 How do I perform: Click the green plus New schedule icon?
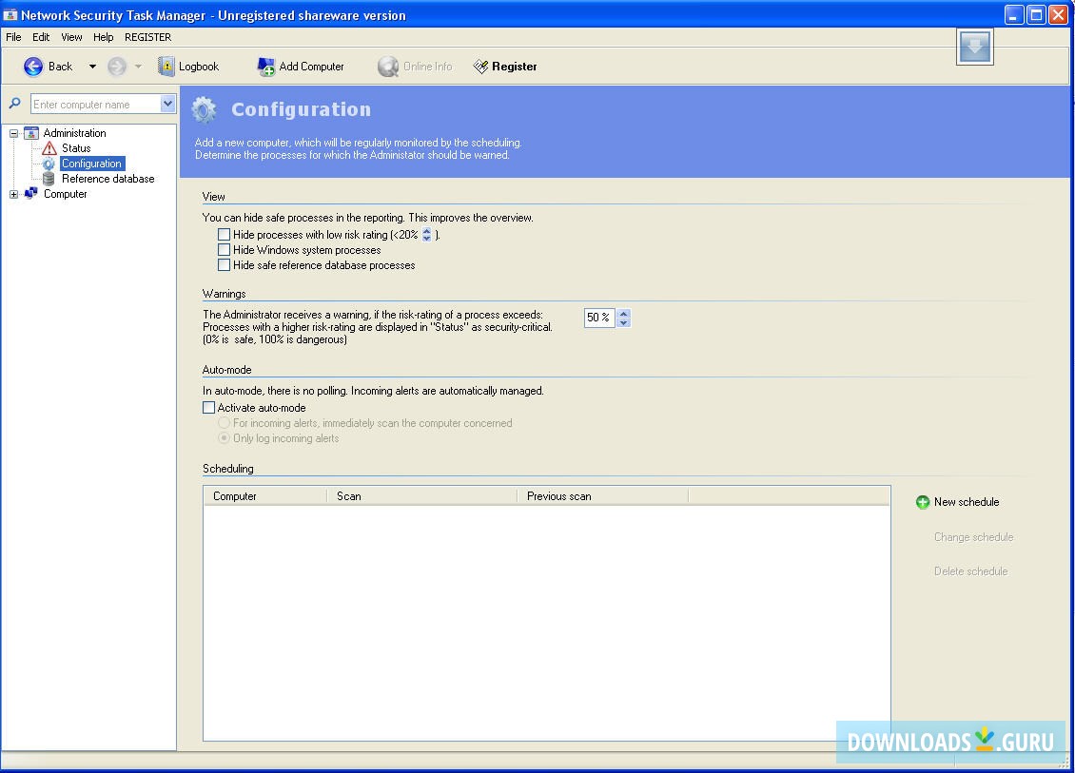pyautogui.click(x=923, y=502)
